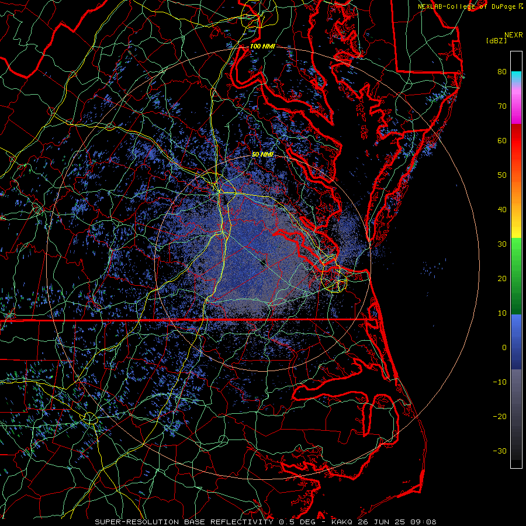Click the 30 value on the dBZ scale
This screenshot has width=526, height=526.
pyautogui.click(x=502, y=244)
